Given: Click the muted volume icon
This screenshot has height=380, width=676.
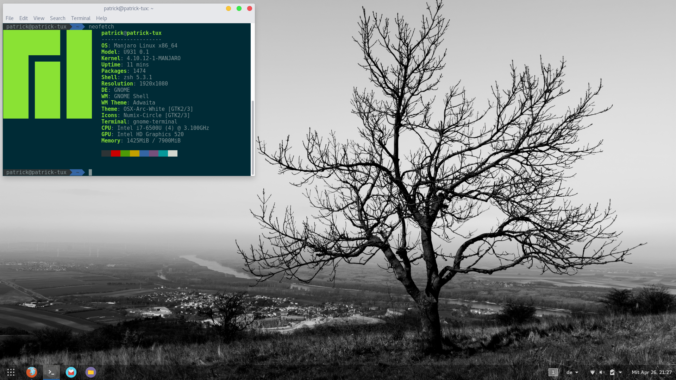Looking at the screenshot, I should 602,372.
